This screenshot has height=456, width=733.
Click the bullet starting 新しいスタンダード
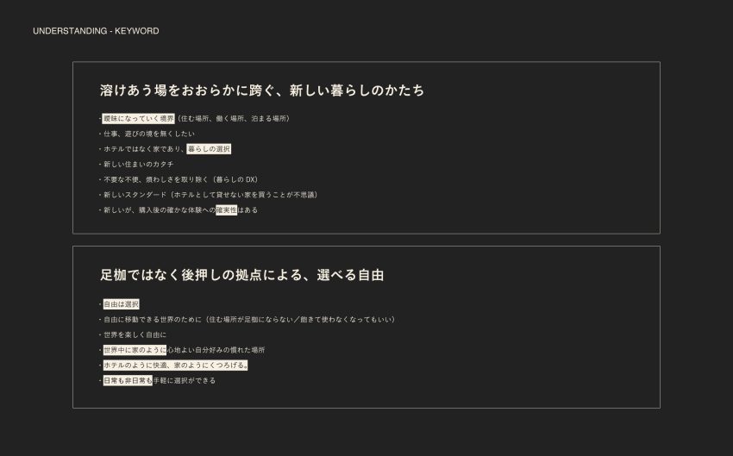pyautogui.click(x=210, y=195)
